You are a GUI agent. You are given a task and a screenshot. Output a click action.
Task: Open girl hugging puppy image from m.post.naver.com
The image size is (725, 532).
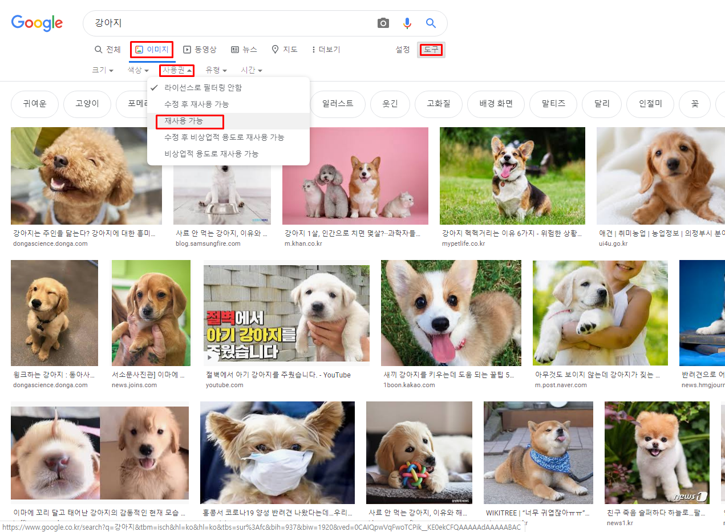click(600, 313)
